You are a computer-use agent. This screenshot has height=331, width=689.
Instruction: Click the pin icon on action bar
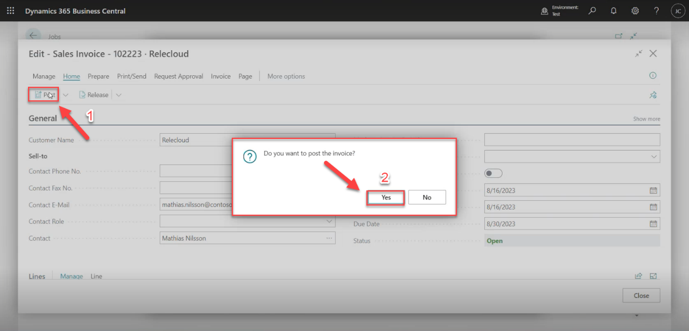(653, 95)
